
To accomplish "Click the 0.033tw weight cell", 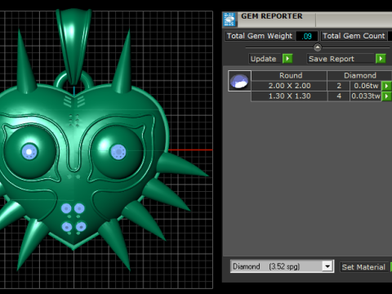I will click(366, 96).
